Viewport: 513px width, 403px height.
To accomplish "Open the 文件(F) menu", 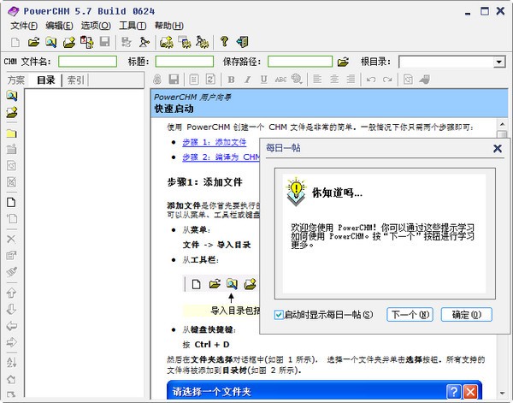I will coord(24,26).
